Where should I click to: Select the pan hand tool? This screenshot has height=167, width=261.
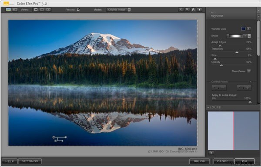coord(193,10)
